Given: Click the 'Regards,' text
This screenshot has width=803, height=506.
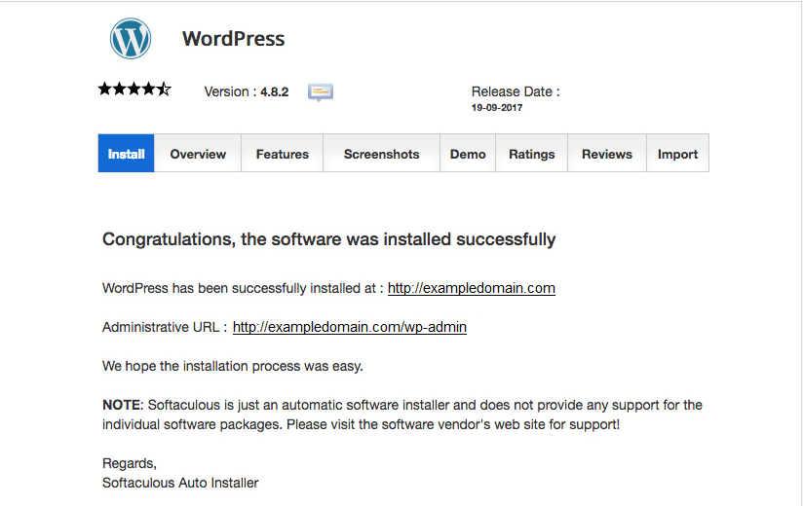Looking at the screenshot, I should click(x=130, y=463).
